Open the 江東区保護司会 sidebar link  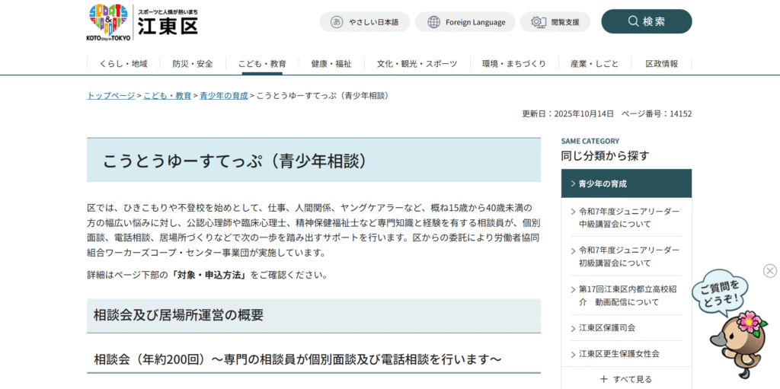606,328
